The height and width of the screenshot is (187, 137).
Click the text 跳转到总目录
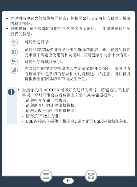pyautogui.click(x=38, y=42)
